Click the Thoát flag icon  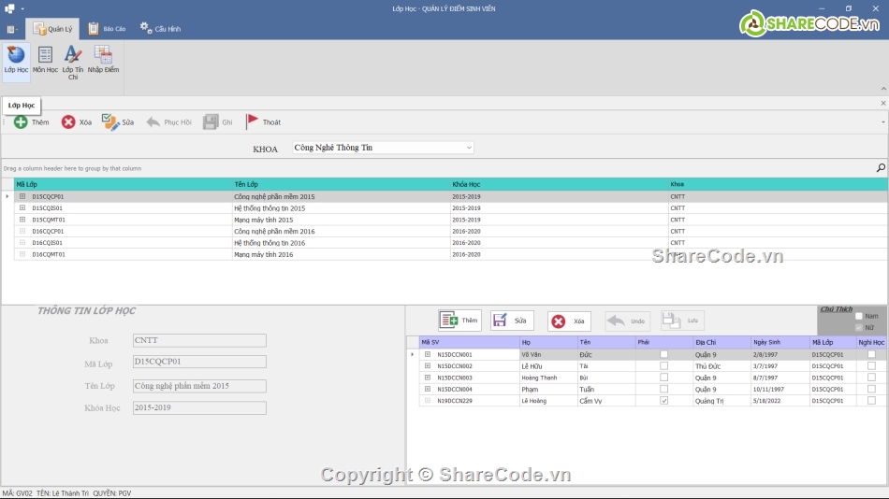[x=253, y=122]
